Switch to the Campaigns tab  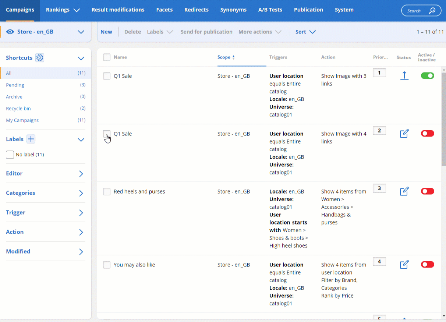pyautogui.click(x=20, y=10)
